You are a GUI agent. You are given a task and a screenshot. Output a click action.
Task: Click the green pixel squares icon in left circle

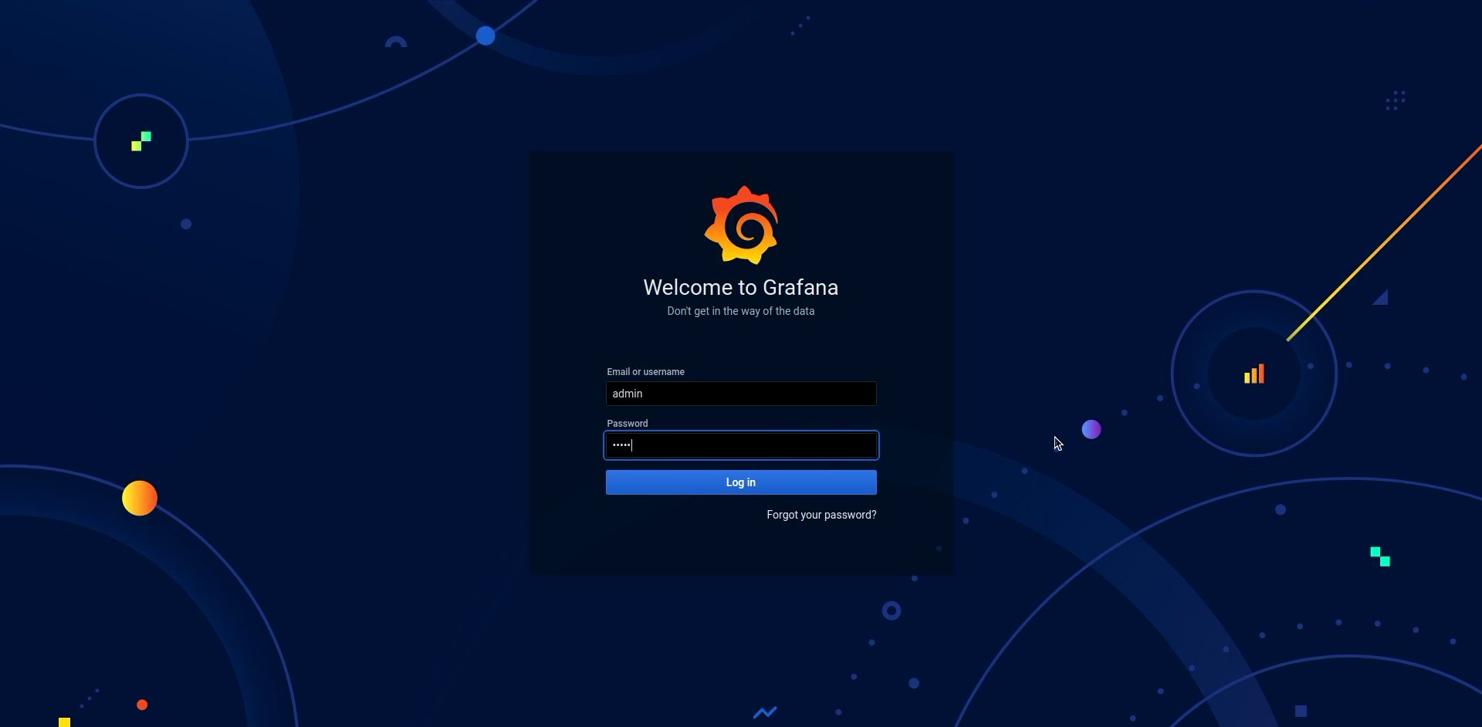click(x=141, y=141)
